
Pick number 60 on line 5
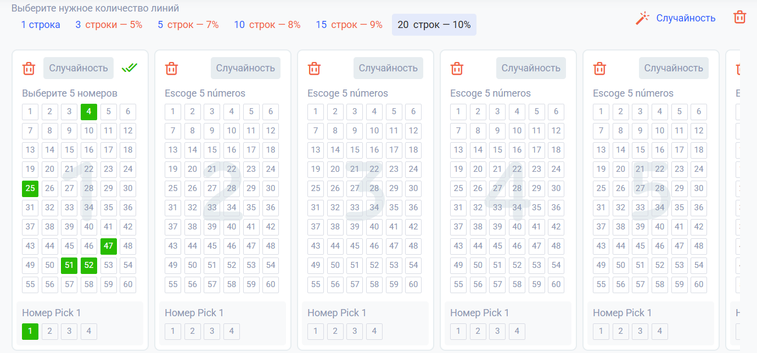[x=699, y=284]
